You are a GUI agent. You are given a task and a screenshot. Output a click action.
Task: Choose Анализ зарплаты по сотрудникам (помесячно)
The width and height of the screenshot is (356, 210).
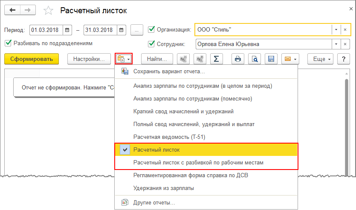[206, 99]
